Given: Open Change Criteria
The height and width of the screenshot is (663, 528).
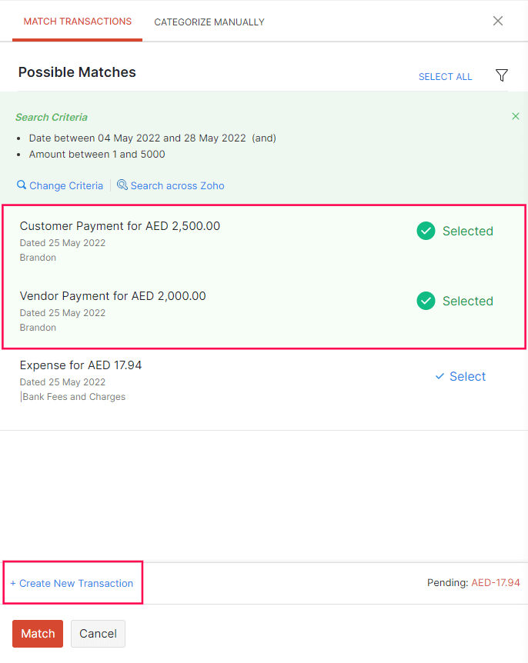Looking at the screenshot, I should [x=66, y=185].
